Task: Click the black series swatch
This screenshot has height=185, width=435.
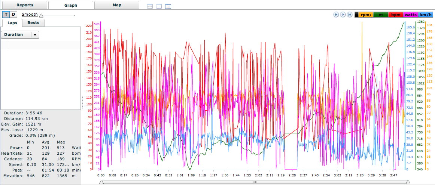Action: click(x=356, y=15)
